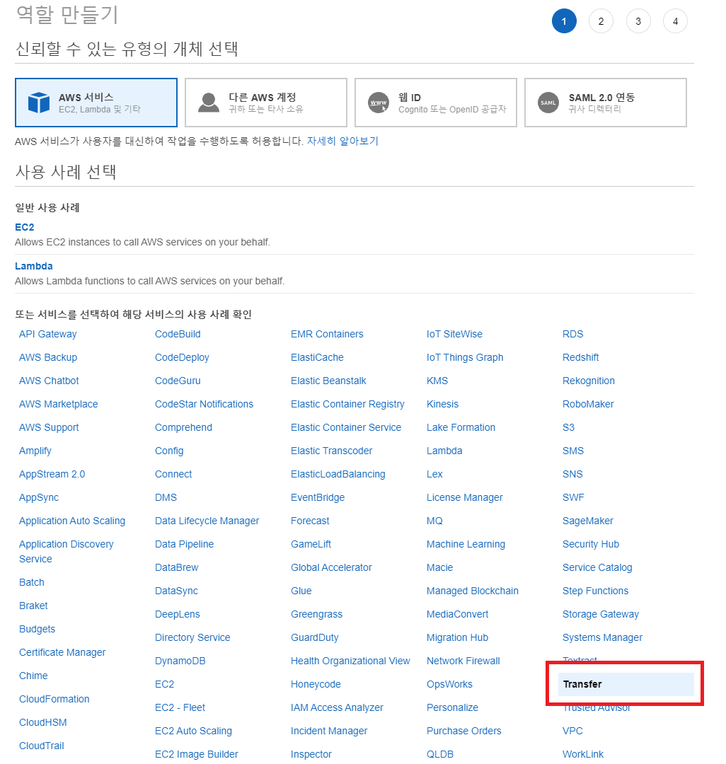This screenshot has width=726, height=764.
Task: Select the Transfer service
Action: tap(626, 684)
